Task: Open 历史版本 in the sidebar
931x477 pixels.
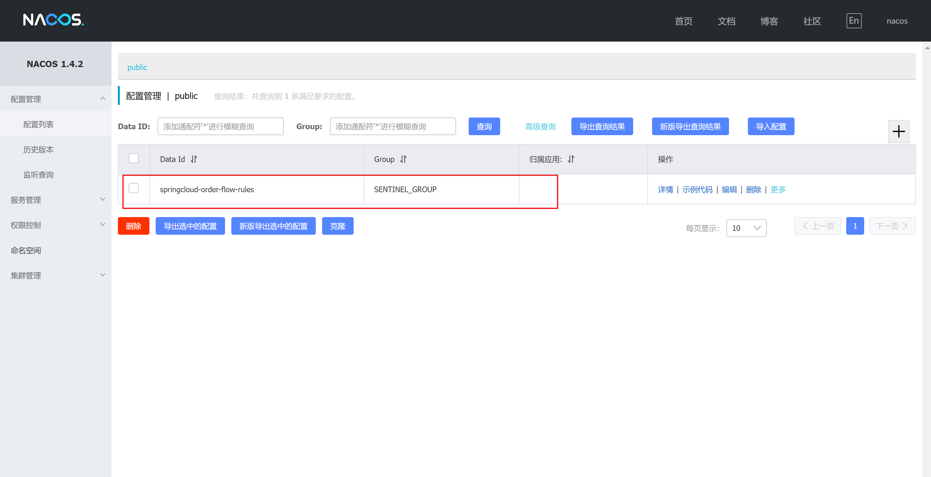Action: (x=38, y=150)
